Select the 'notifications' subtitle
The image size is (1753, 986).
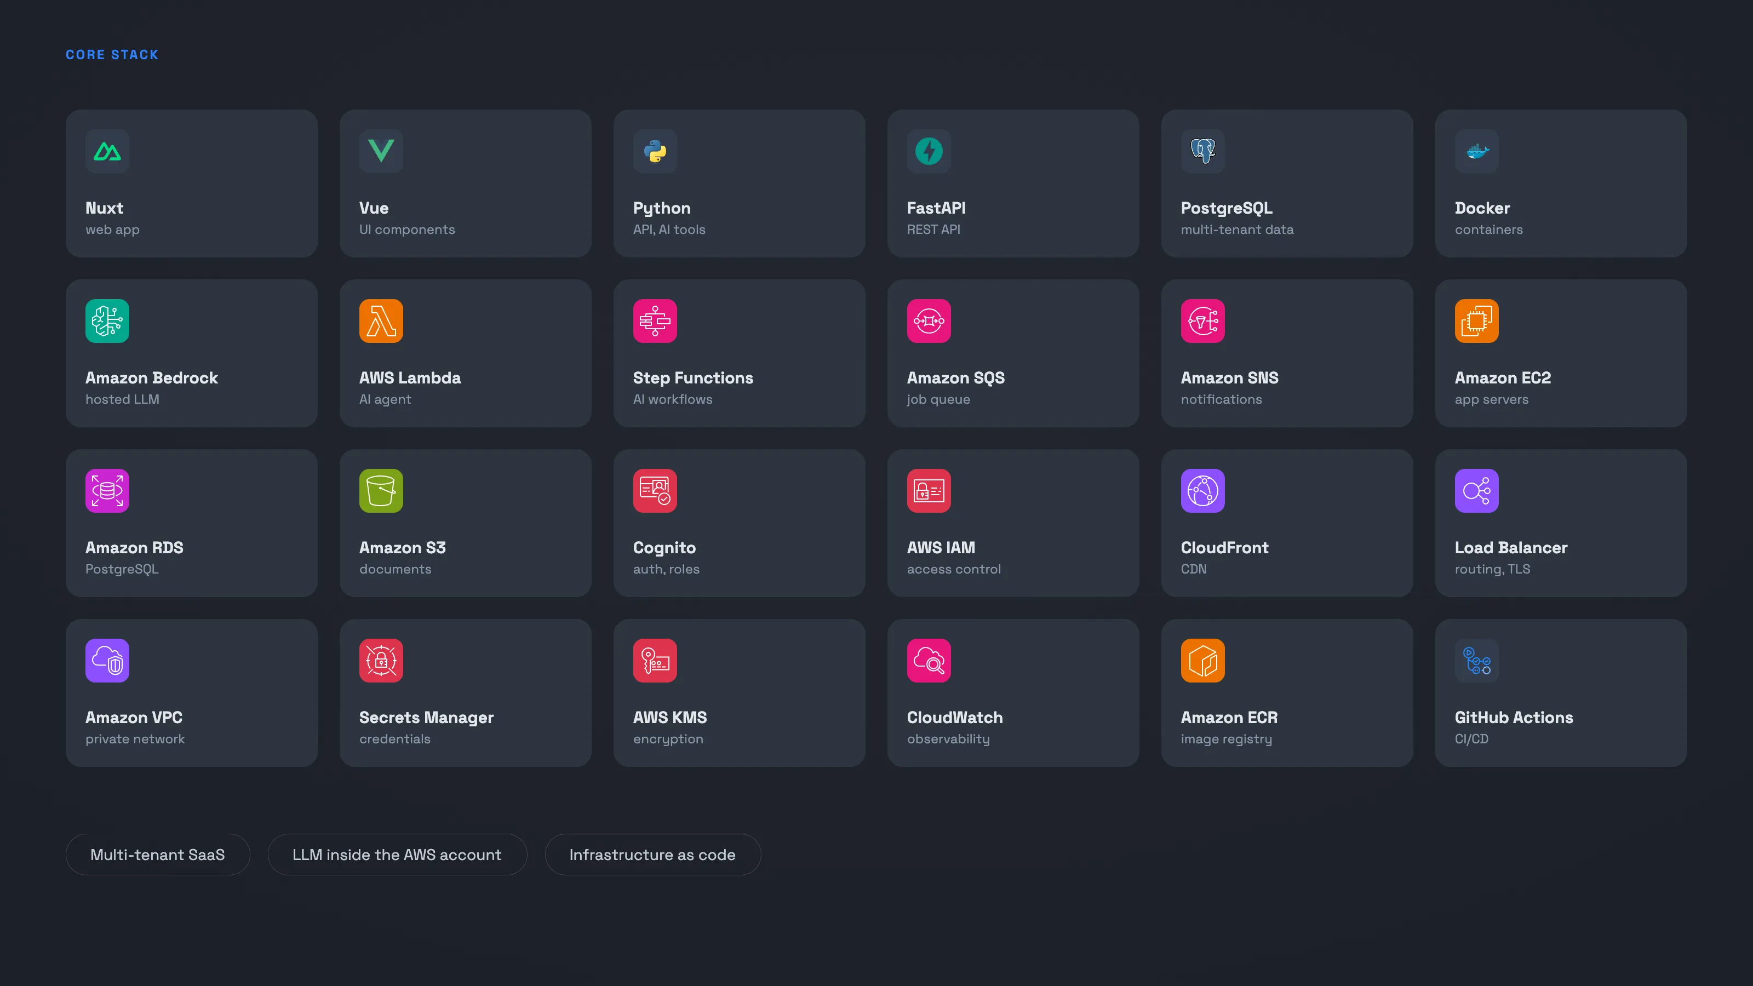(1222, 399)
